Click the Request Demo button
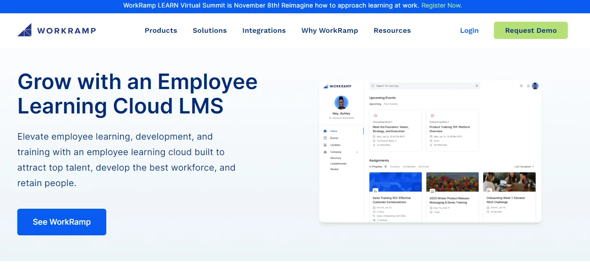 [x=531, y=31]
